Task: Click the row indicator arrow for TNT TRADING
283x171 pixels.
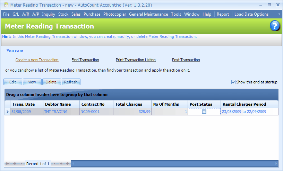Action: click(7, 112)
